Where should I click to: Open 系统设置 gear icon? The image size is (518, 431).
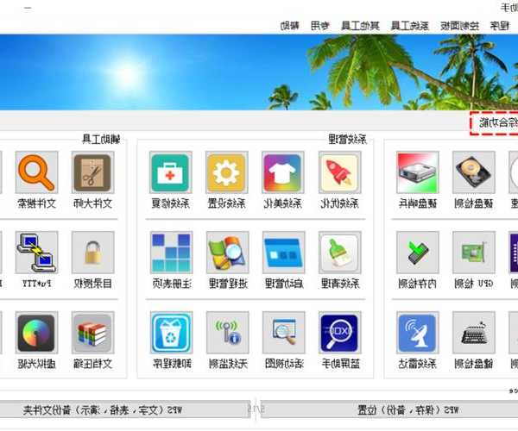tap(226, 173)
